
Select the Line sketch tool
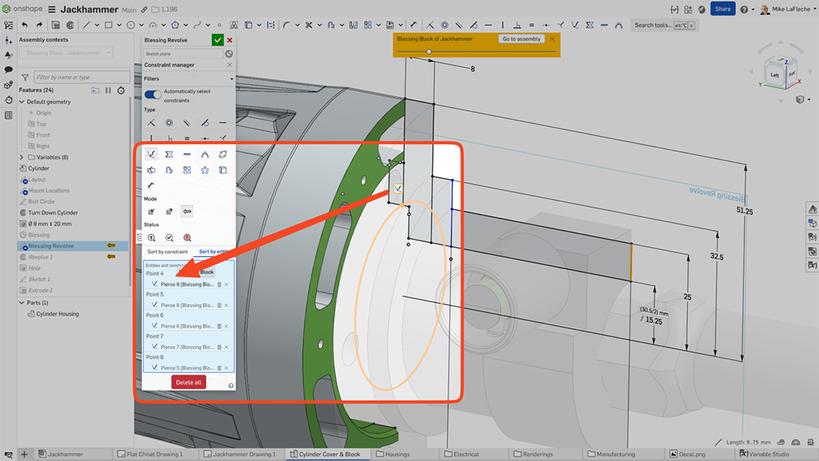[86, 25]
